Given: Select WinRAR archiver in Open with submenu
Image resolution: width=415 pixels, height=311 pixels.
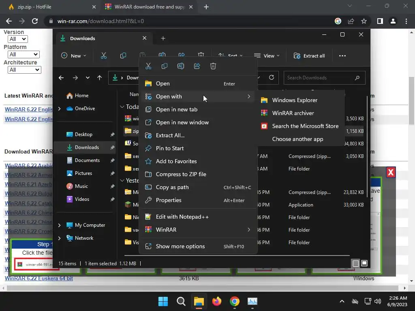Looking at the screenshot, I should [x=301, y=113].
